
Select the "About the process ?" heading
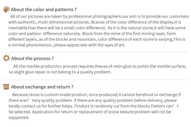point(33,59)
